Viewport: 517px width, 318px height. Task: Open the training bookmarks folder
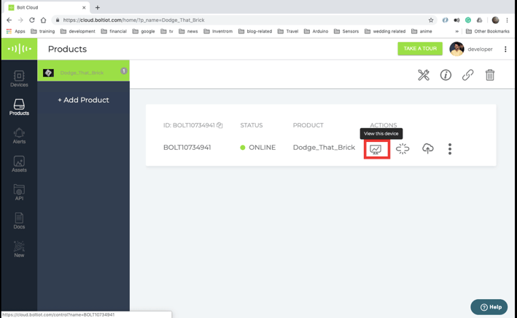pos(42,31)
